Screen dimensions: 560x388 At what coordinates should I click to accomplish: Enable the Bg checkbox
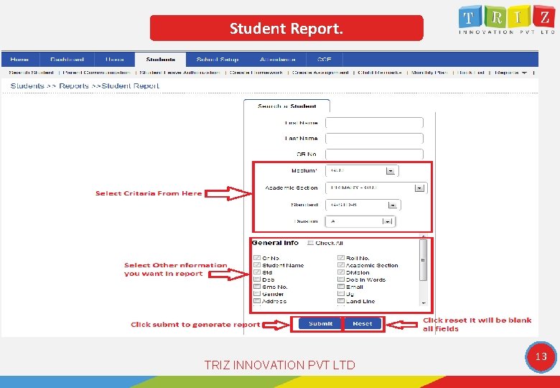coord(341,294)
